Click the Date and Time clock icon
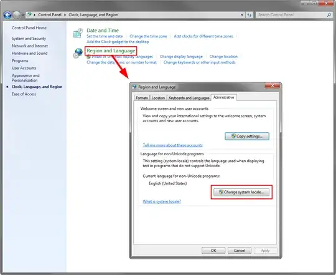This screenshot has height=275, width=336. 78,33
